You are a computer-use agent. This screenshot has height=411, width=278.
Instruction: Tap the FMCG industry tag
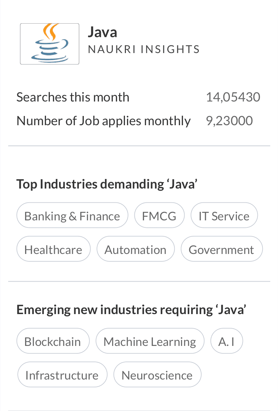(159, 216)
